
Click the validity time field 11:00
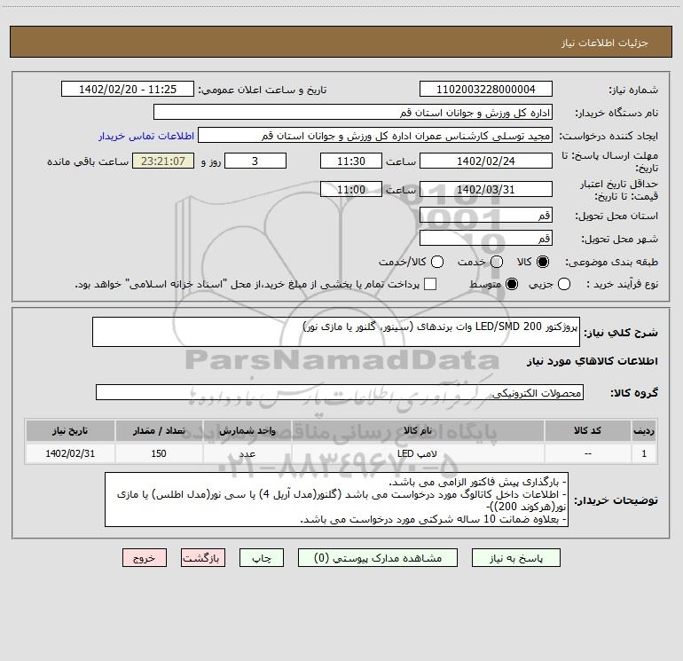tap(351, 190)
